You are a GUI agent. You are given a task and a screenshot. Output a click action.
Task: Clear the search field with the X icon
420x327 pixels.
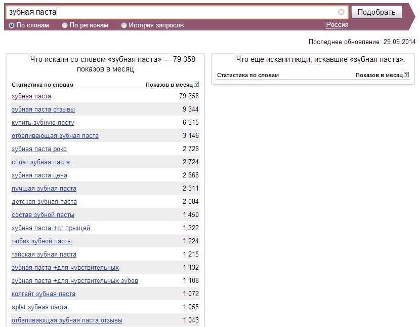[x=341, y=12]
